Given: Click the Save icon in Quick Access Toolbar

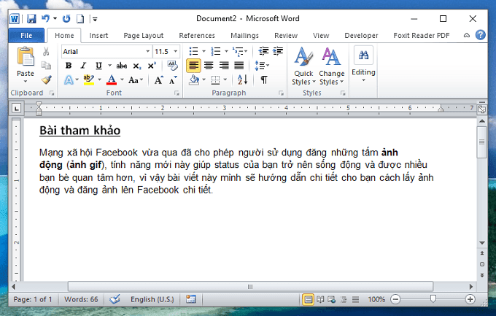Looking at the screenshot, I should tap(31, 19).
